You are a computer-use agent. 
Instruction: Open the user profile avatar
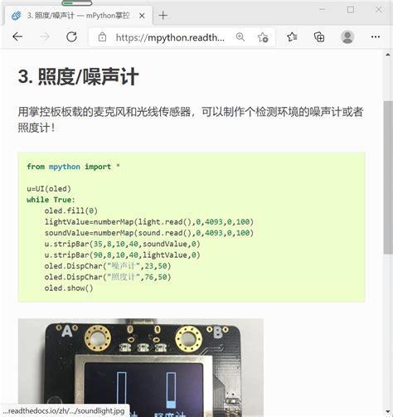click(x=347, y=36)
